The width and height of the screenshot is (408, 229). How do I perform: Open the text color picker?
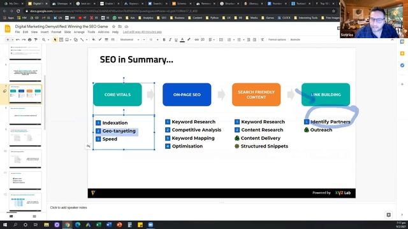(182, 39)
